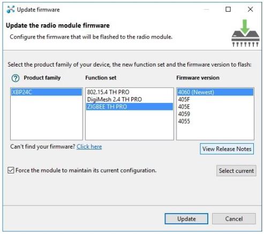The height and width of the screenshot is (234, 264).
Task: Select ZIGBEE TH PRO function set
Action: [130, 107]
